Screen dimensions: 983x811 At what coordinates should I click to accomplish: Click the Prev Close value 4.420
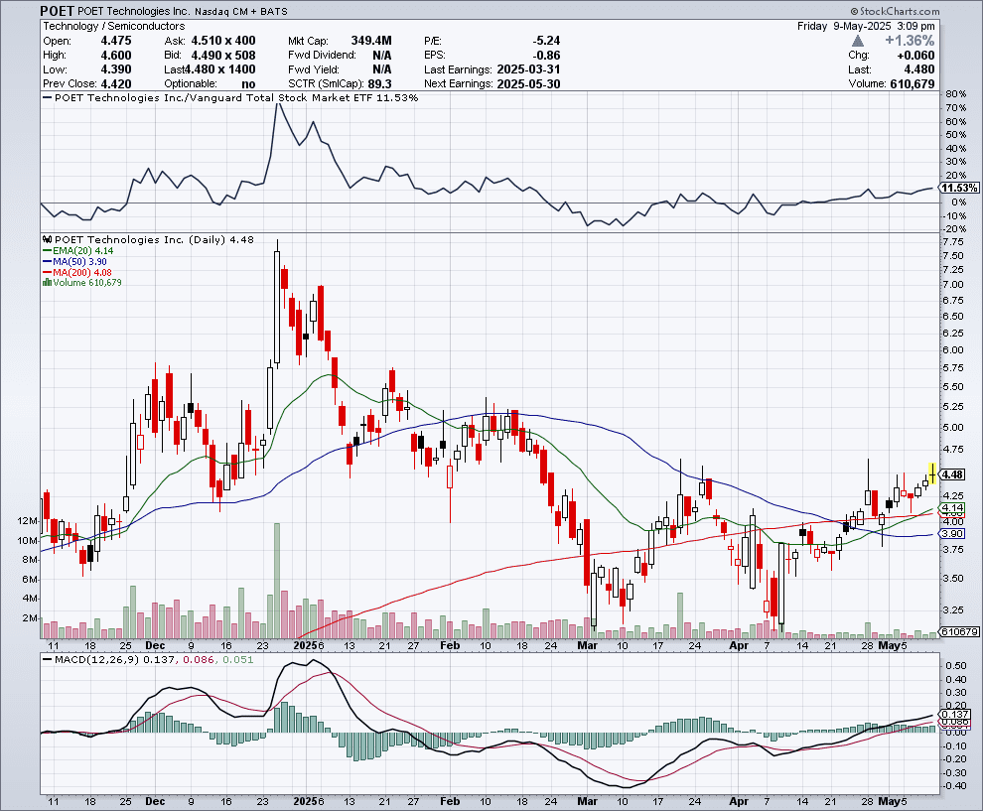tap(116, 84)
